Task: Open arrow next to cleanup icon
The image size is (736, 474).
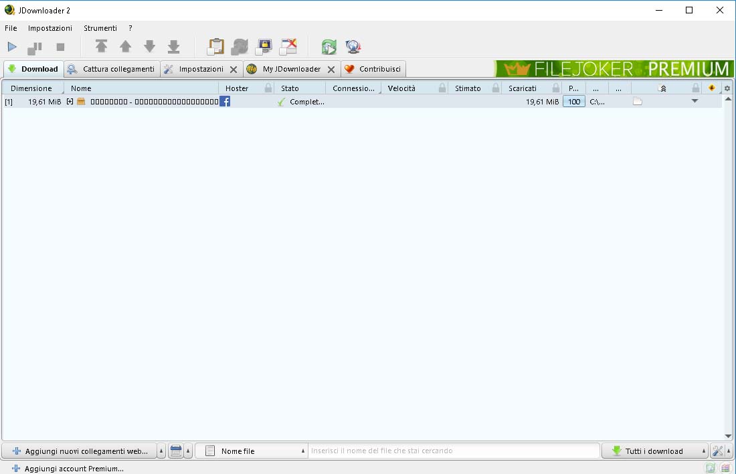Action: click(x=188, y=451)
